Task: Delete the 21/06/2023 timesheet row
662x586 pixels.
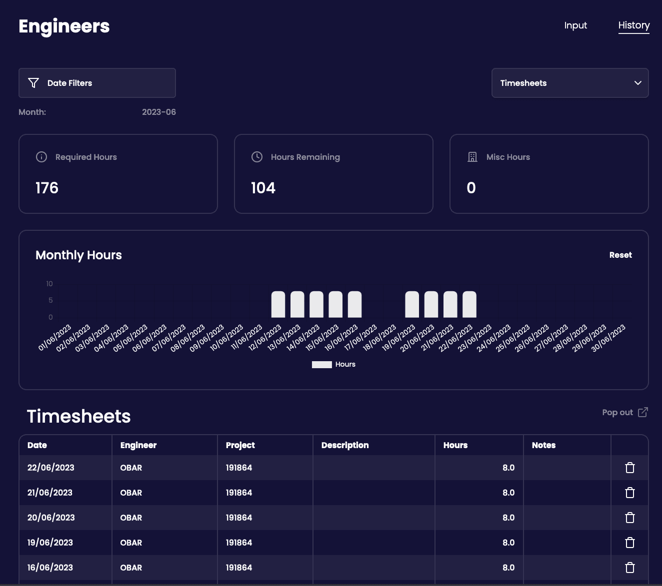Action: [629, 493]
